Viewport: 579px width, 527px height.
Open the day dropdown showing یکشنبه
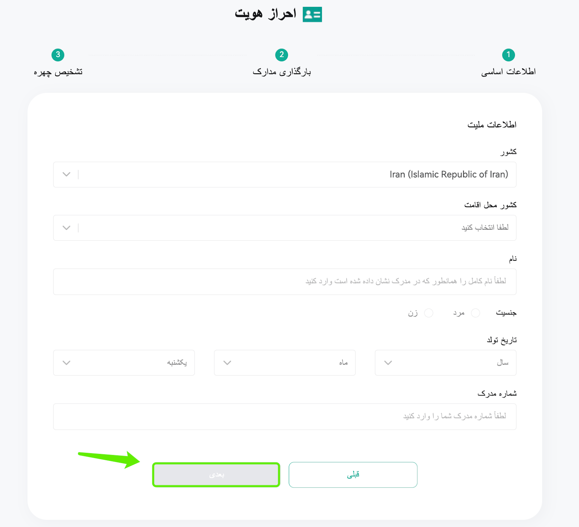coord(124,363)
